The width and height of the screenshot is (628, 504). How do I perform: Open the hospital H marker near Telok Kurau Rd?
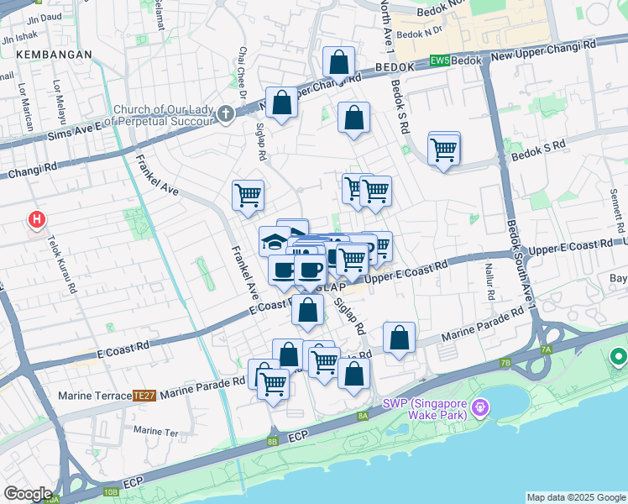37,220
